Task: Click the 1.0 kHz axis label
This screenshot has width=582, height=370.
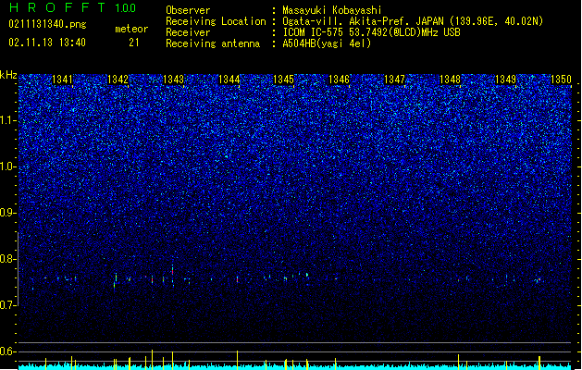Action: pos(7,166)
